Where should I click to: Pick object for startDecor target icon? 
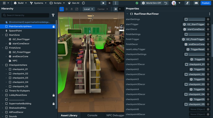pos(208,29)
